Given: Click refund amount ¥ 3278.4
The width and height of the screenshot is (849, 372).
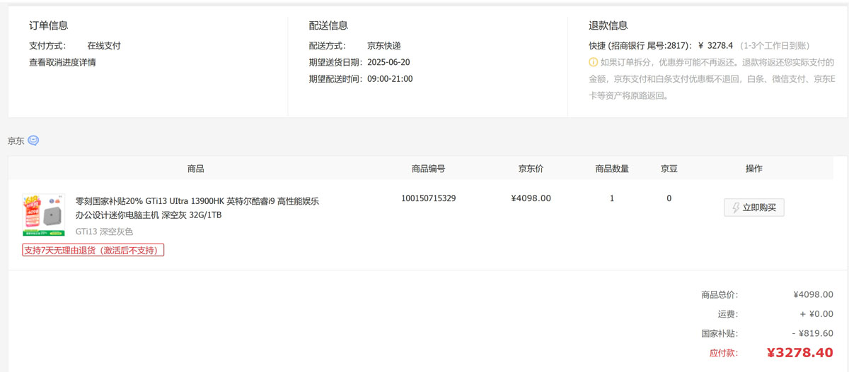Looking at the screenshot, I should pos(715,45).
